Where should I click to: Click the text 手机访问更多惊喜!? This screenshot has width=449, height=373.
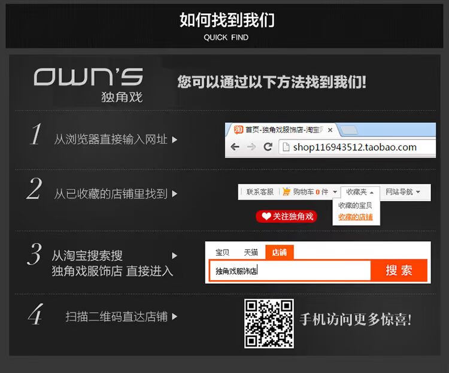pyautogui.click(x=356, y=319)
